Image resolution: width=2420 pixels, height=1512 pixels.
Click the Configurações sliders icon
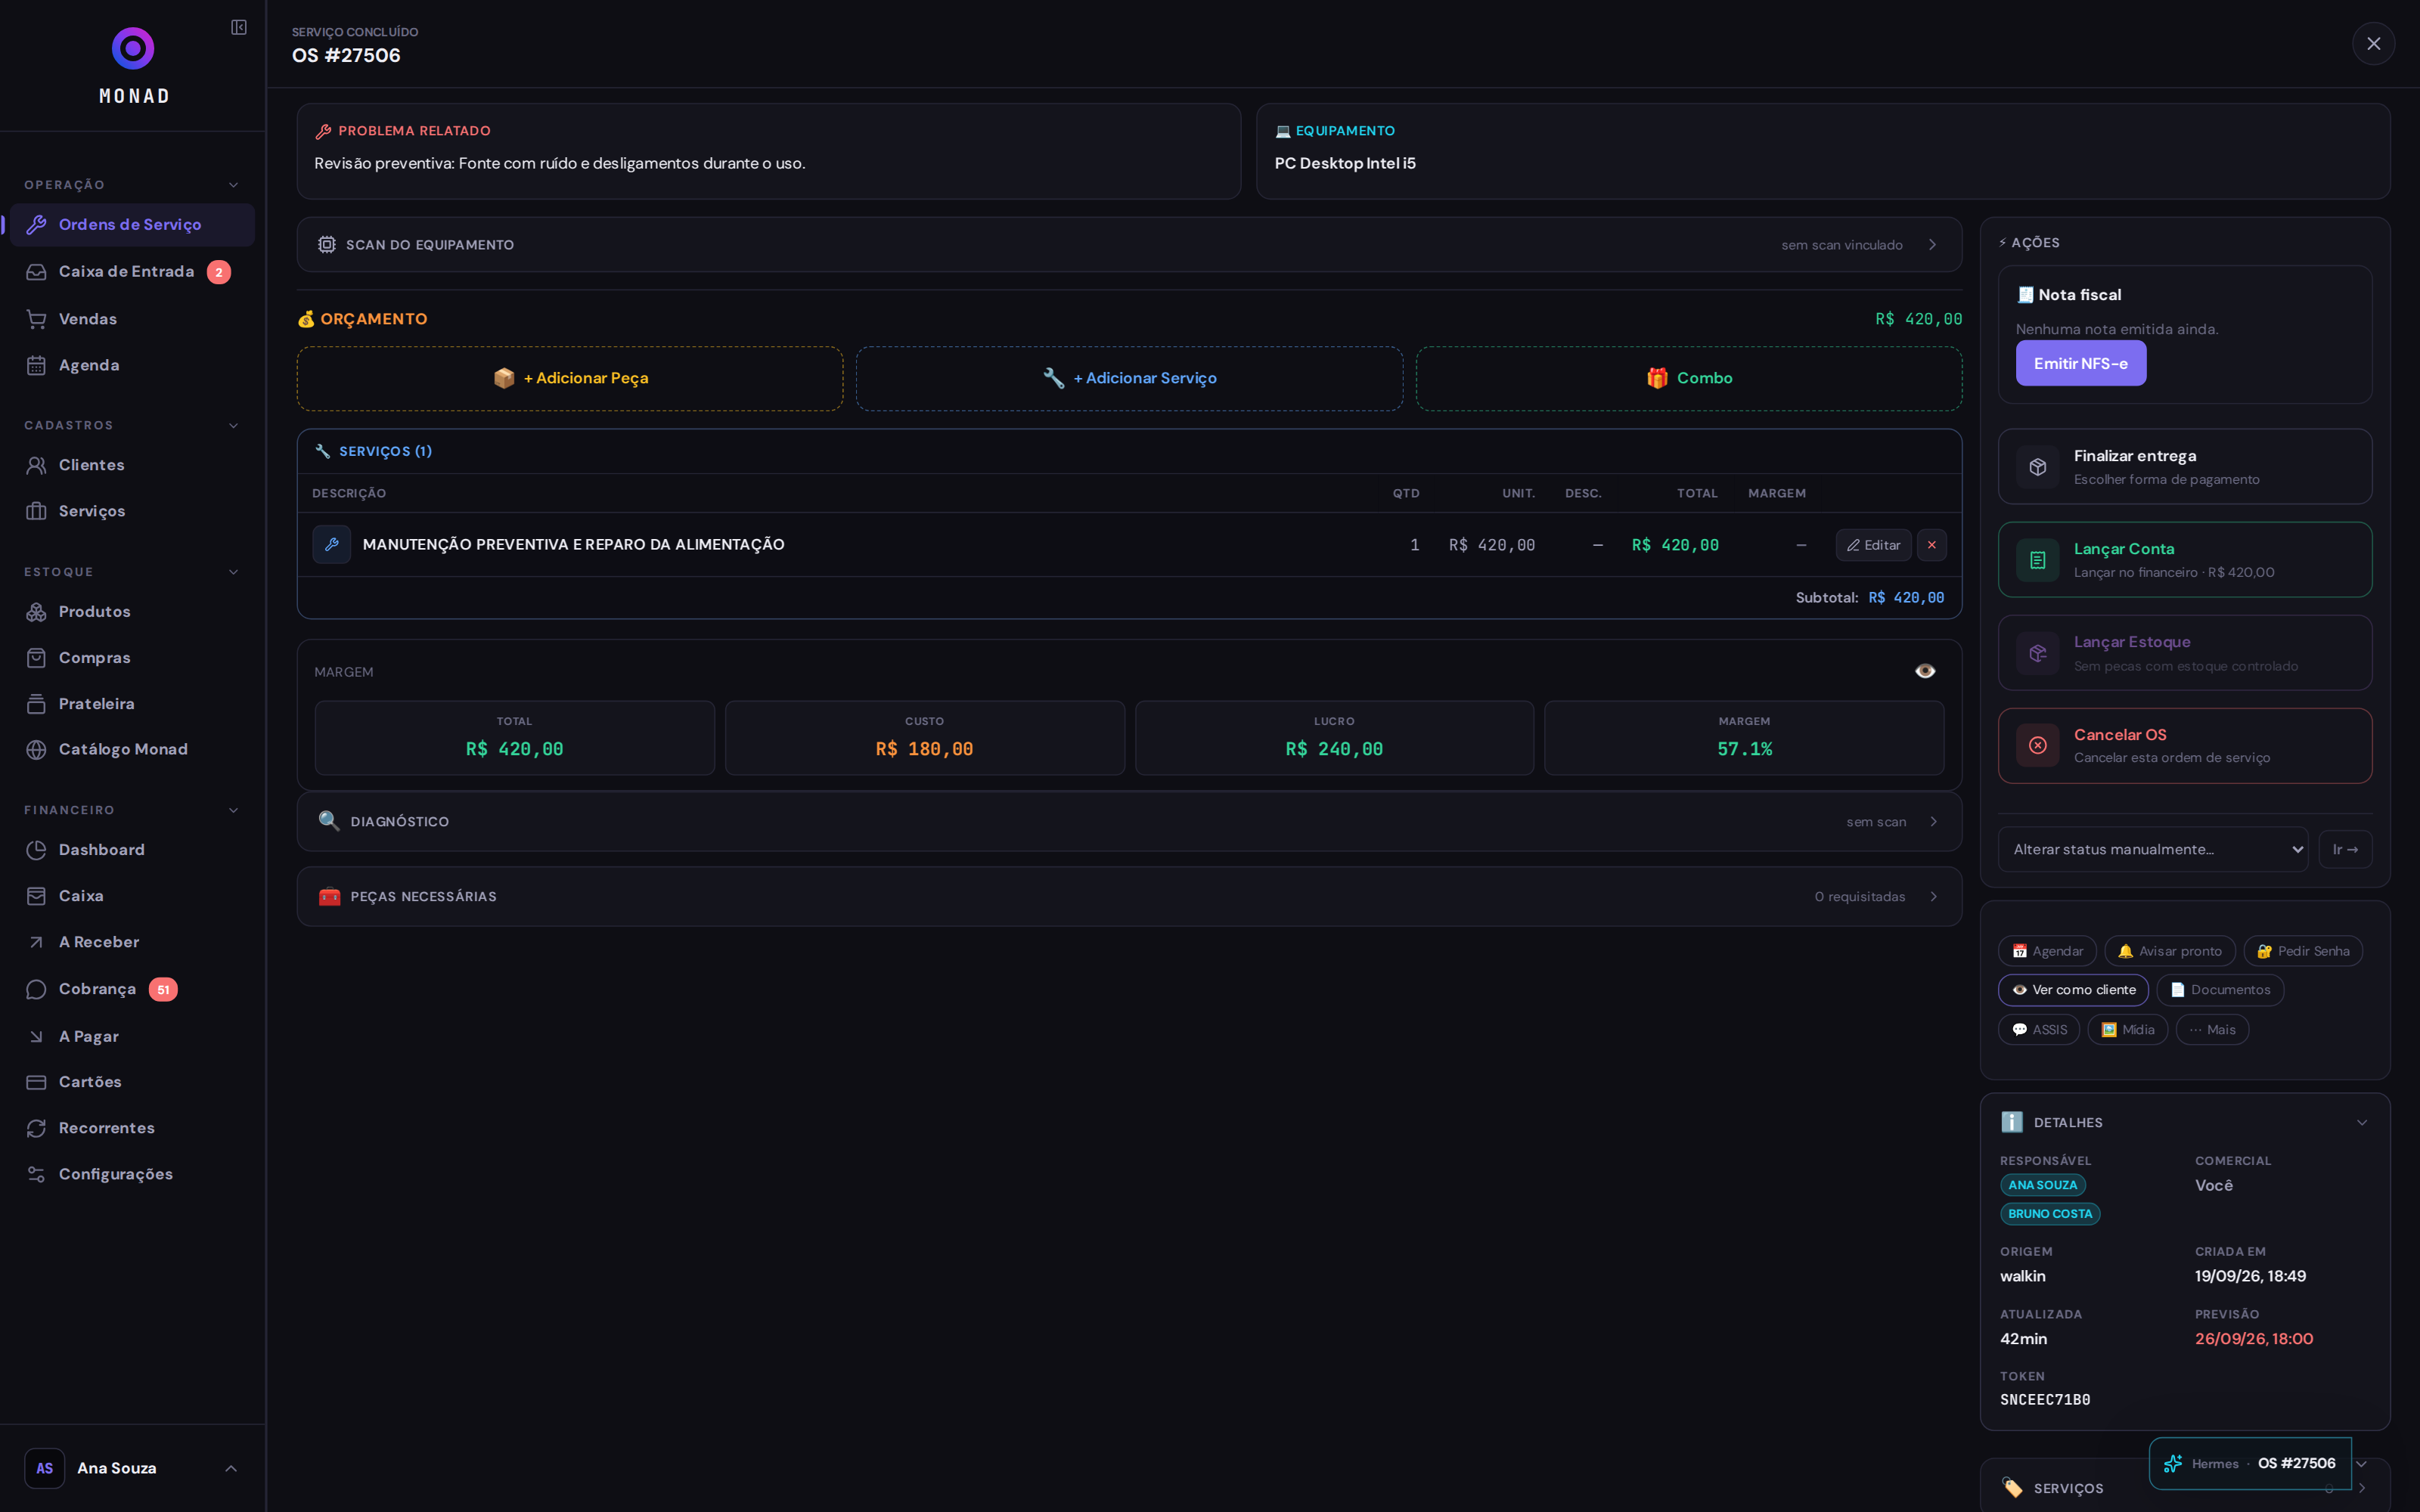[x=36, y=1174]
